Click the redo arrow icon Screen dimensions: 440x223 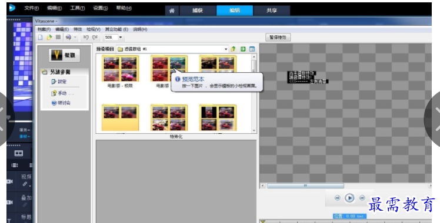point(95,37)
